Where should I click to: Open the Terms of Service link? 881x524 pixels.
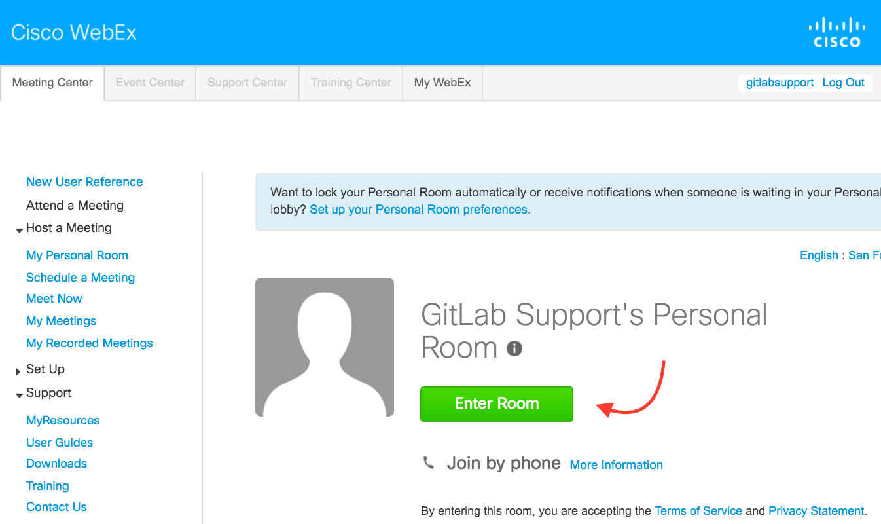(x=698, y=510)
